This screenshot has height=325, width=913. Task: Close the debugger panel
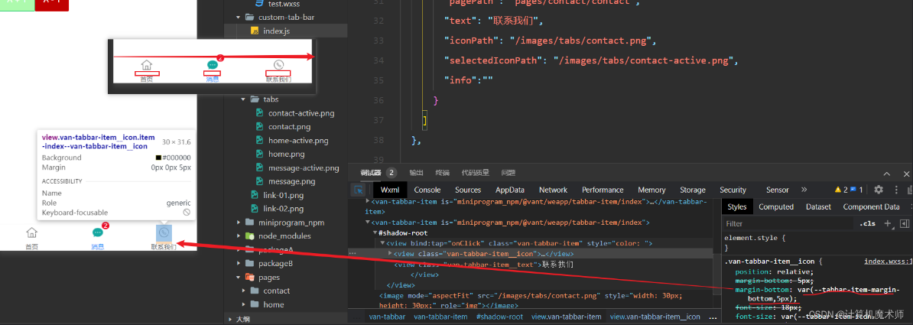pos(907,174)
